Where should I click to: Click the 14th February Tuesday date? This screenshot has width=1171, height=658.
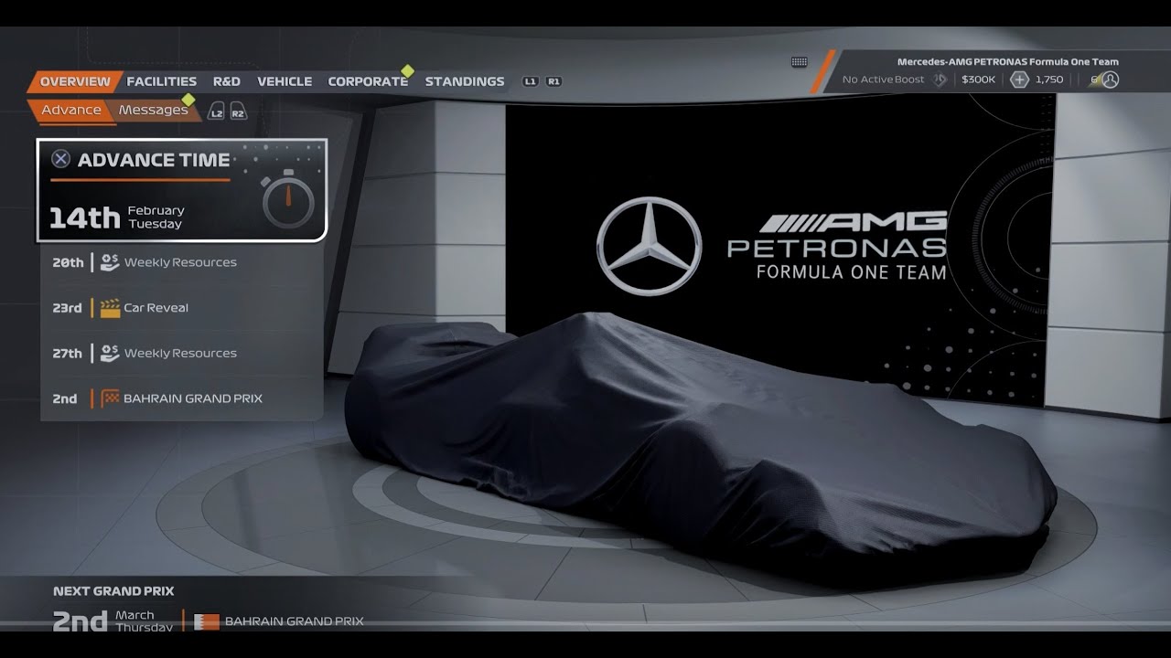116,218
